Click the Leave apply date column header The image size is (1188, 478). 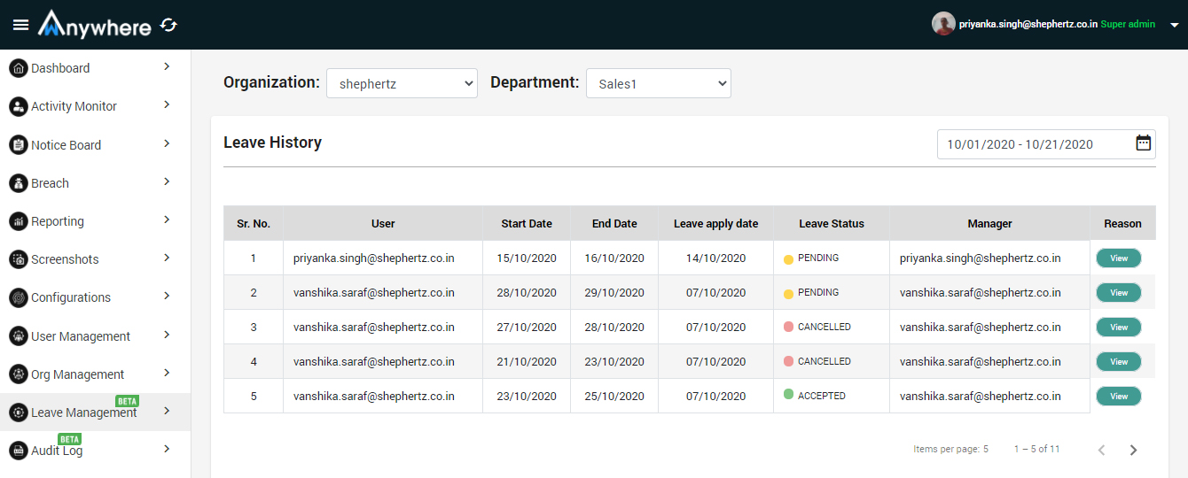pos(716,223)
